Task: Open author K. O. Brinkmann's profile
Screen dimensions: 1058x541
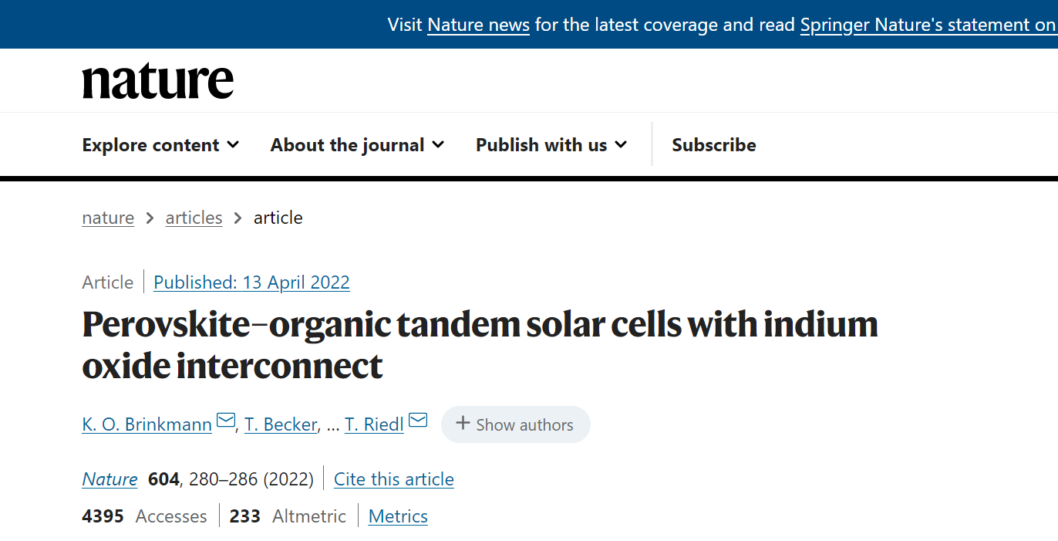Action: point(147,424)
